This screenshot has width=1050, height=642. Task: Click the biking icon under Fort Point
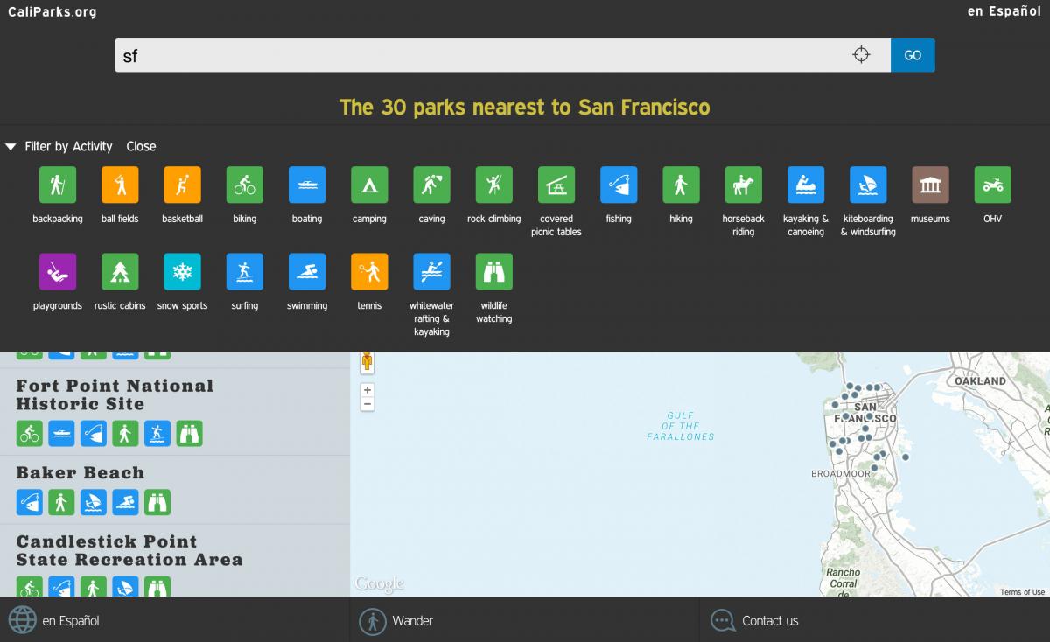29,433
